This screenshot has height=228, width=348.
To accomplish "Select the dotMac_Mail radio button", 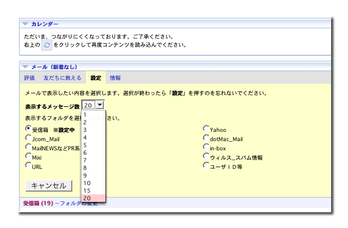I will [206, 138].
